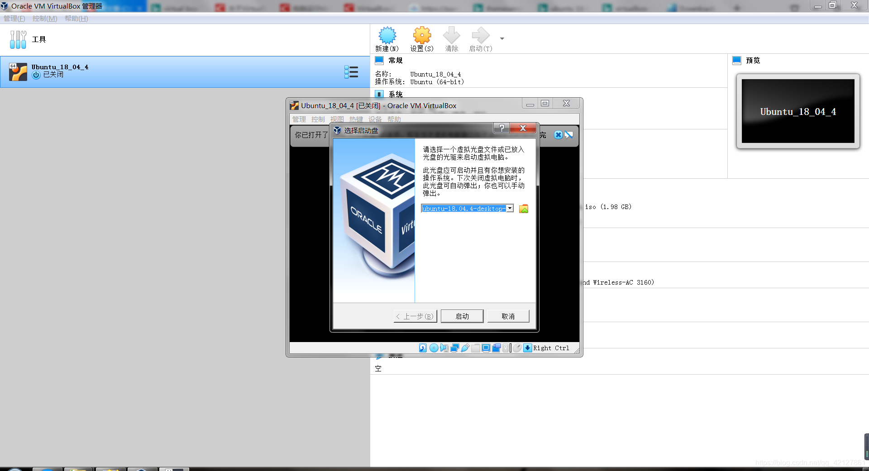Open Settings (设置) from the manager toolbar
The image size is (869, 471).
[x=422, y=39]
